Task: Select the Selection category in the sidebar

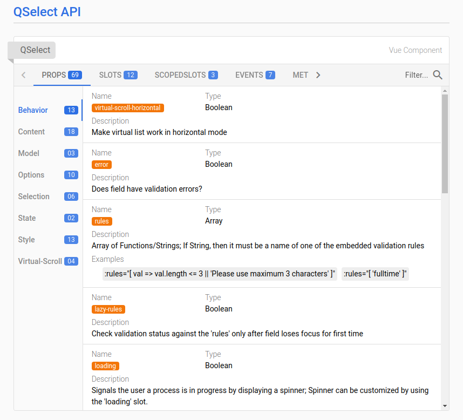Action: click(x=34, y=197)
